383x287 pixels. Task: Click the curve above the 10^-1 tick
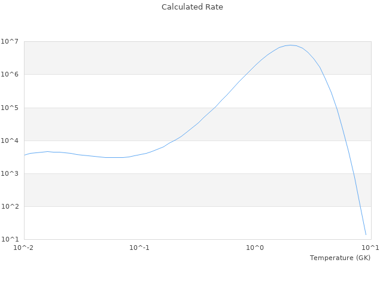(x=139, y=155)
